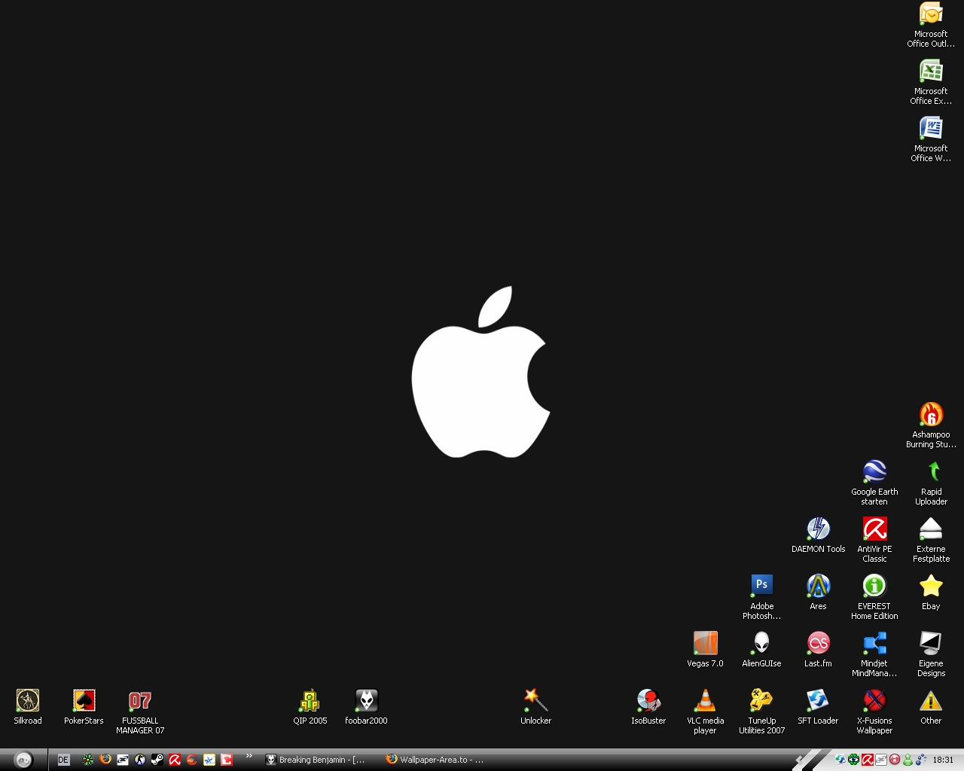Select the FUSSBALL MANAGER 07 icon
The image size is (964, 771).
(x=140, y=701)
